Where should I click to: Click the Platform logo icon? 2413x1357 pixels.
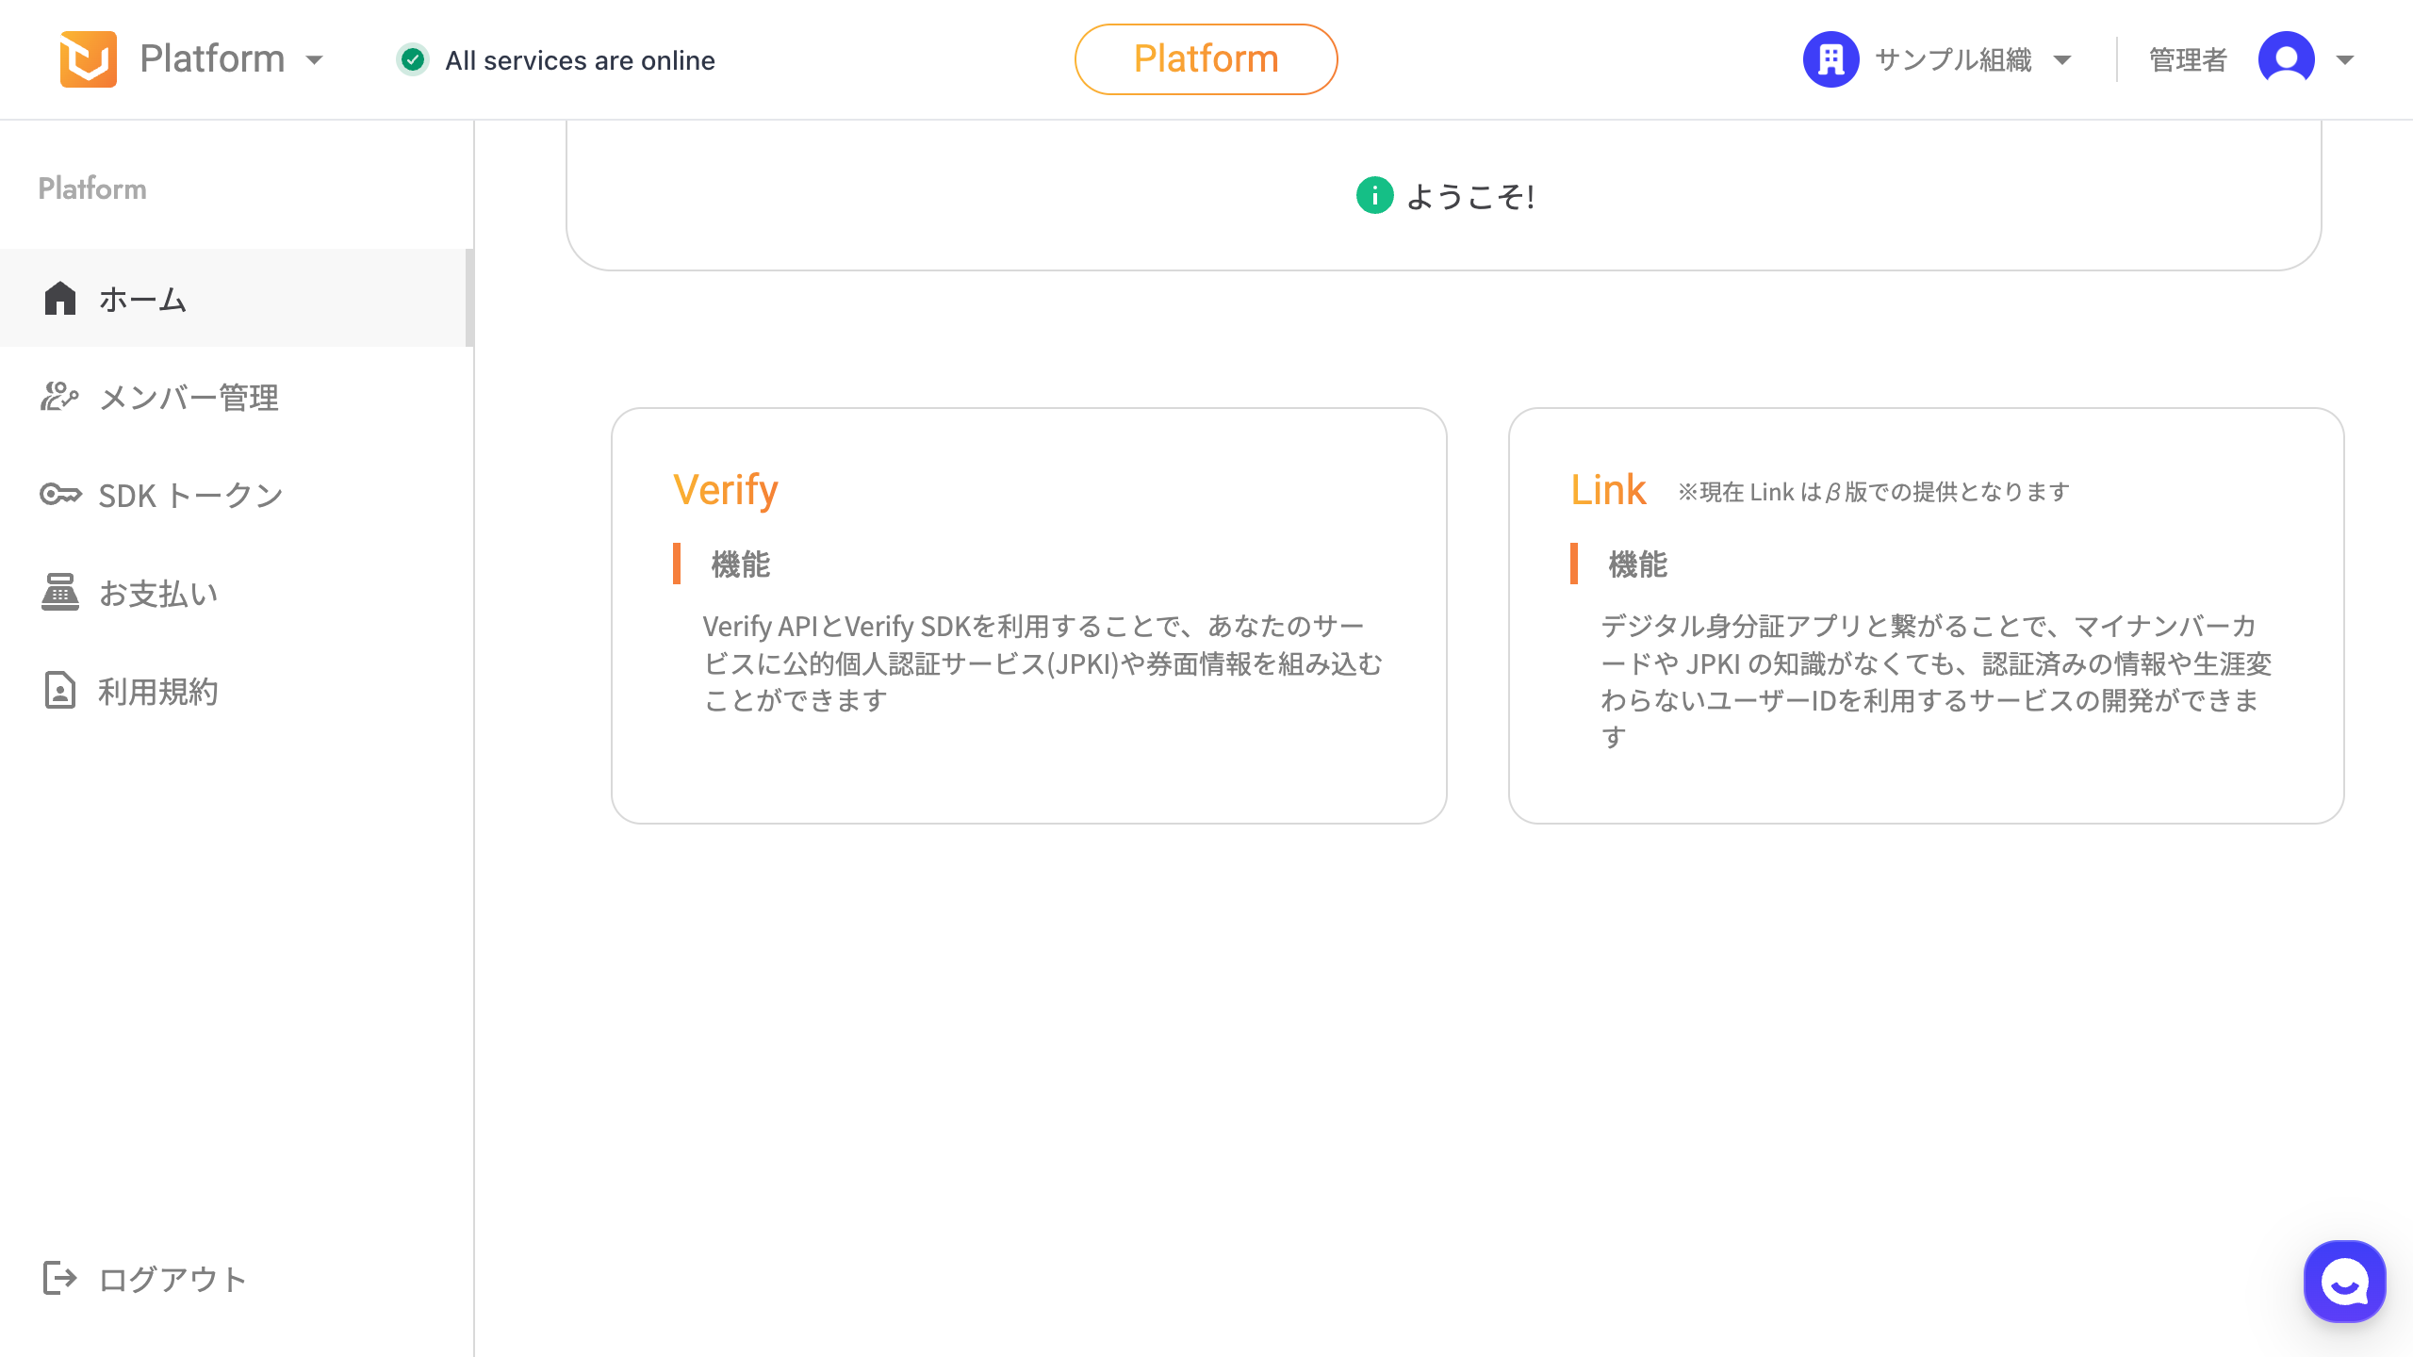[x=88, y=59]
